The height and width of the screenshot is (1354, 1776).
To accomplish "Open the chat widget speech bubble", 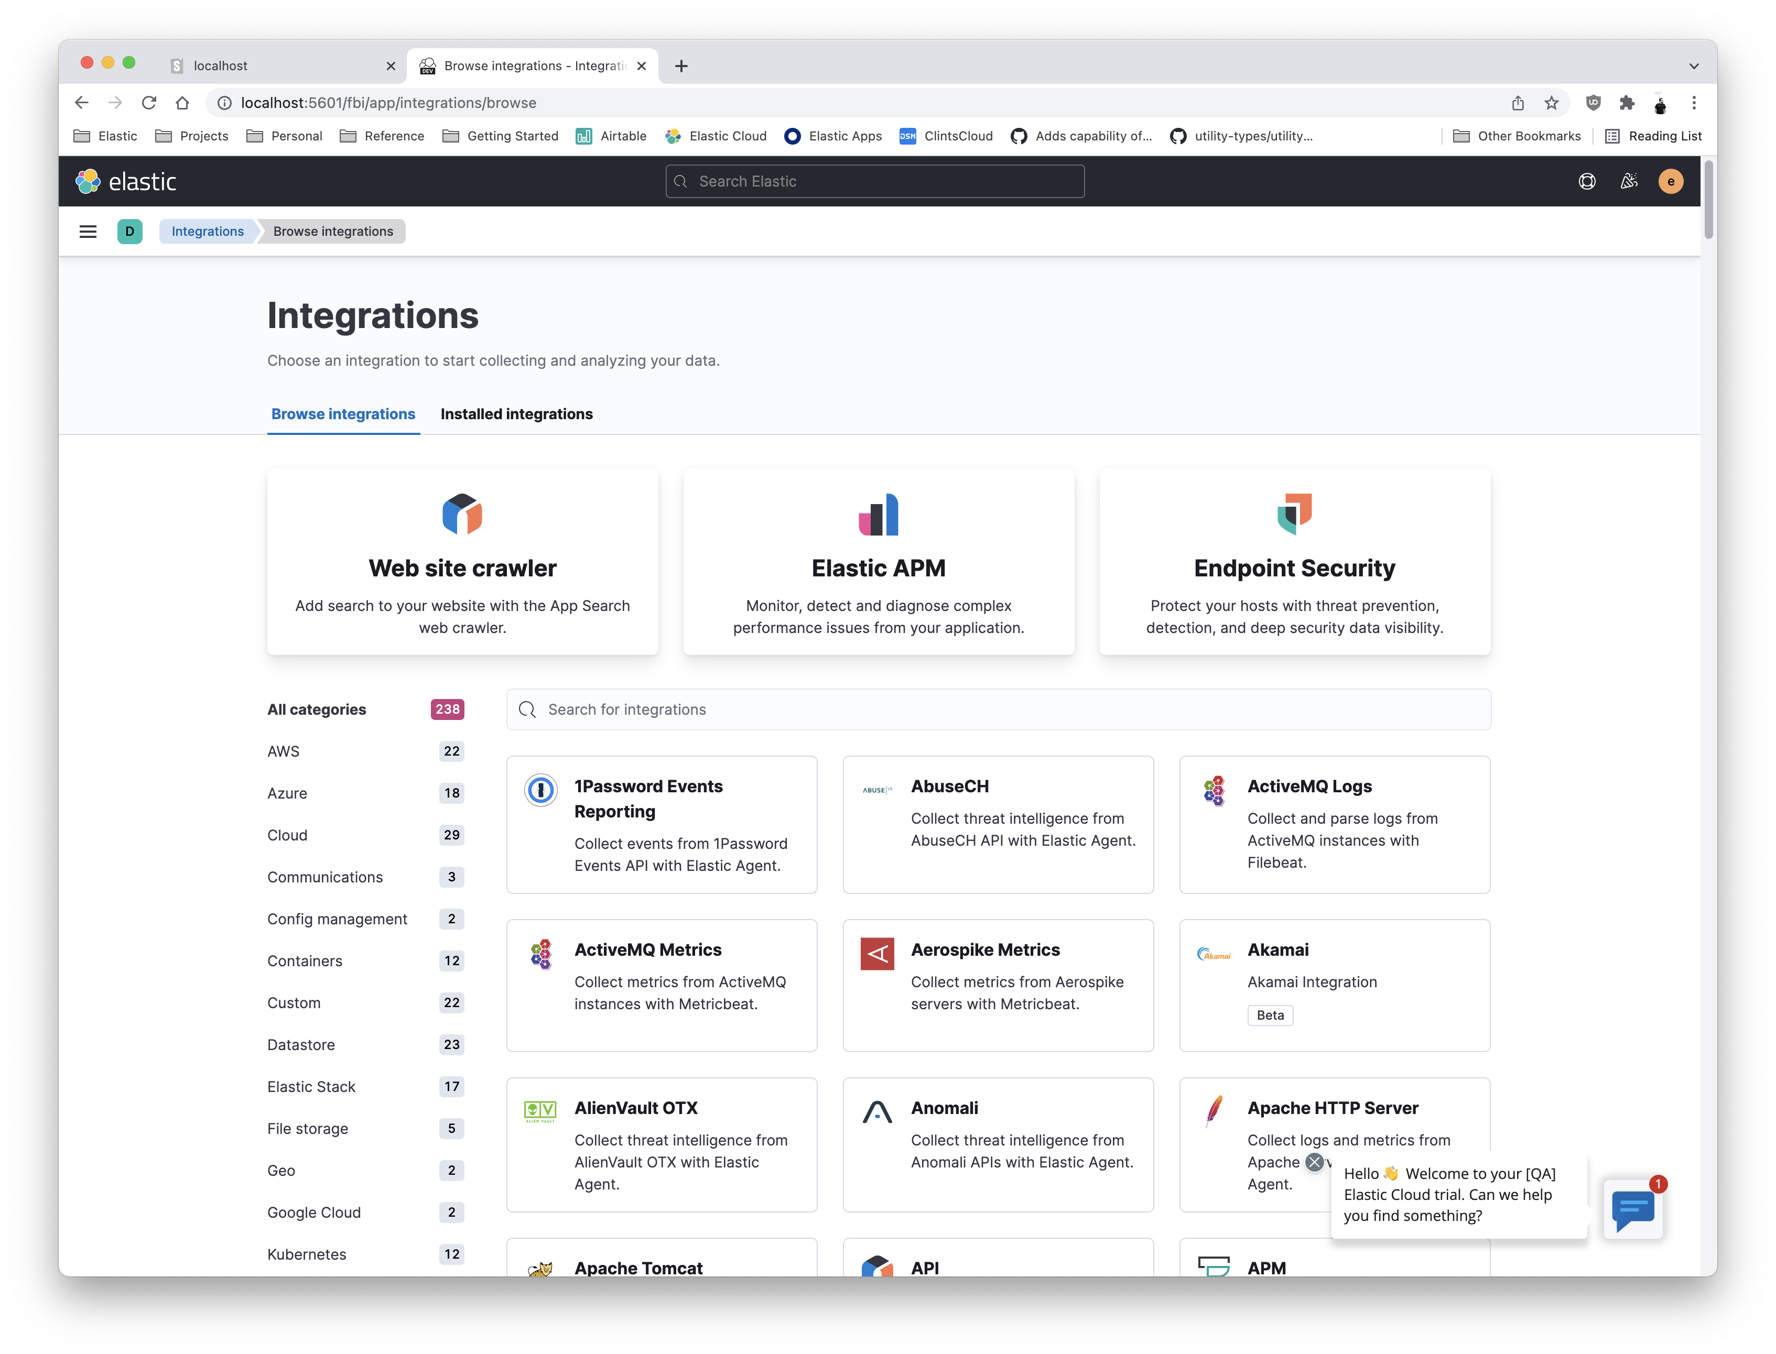I will coord(1632,1209).
